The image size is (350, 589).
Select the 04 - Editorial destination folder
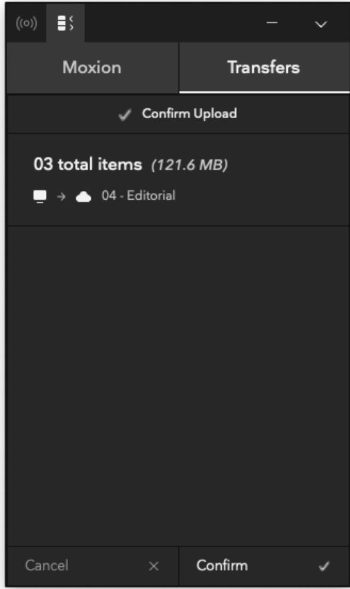[138, 195]
